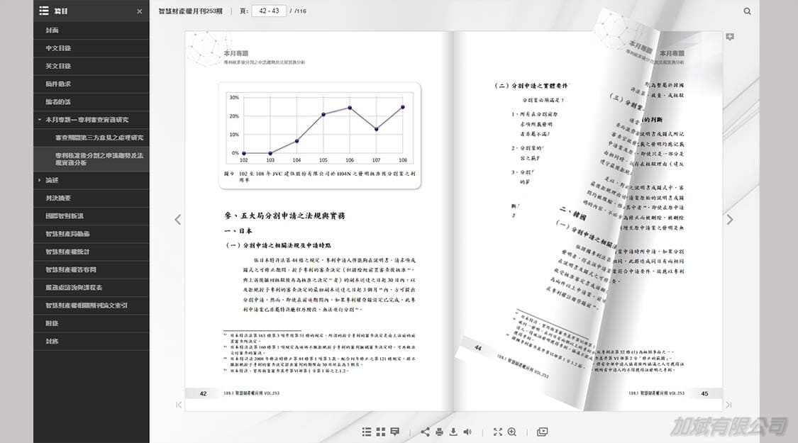Open the 英文目錄 entry

pyautogui.click(x=92, y=66)
